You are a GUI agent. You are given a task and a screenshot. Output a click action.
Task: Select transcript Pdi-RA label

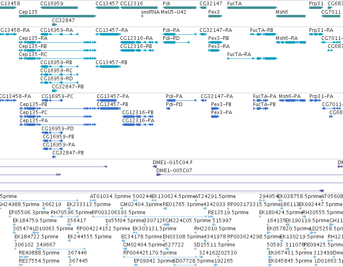point(171,30)
